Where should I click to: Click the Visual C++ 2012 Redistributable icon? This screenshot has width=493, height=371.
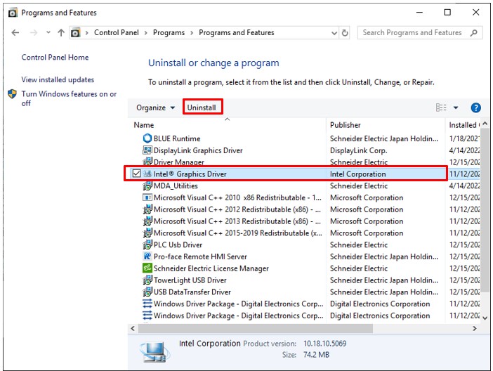[x=147, y=209]
